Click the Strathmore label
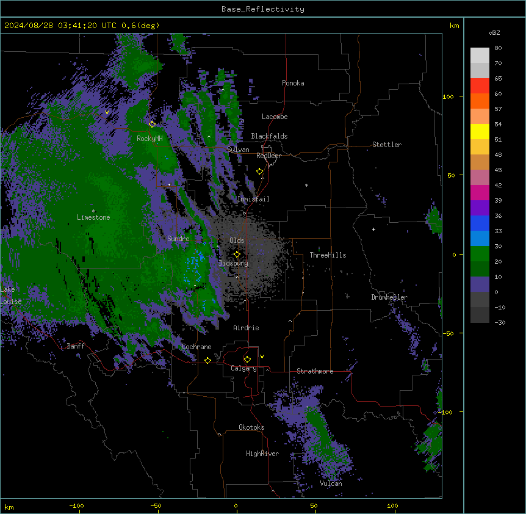This screenshot has width=526, height=514. pyautogui.click(x=315, y=371)
